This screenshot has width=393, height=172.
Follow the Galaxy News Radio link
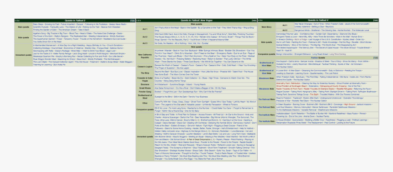click(x=118, y=24)
